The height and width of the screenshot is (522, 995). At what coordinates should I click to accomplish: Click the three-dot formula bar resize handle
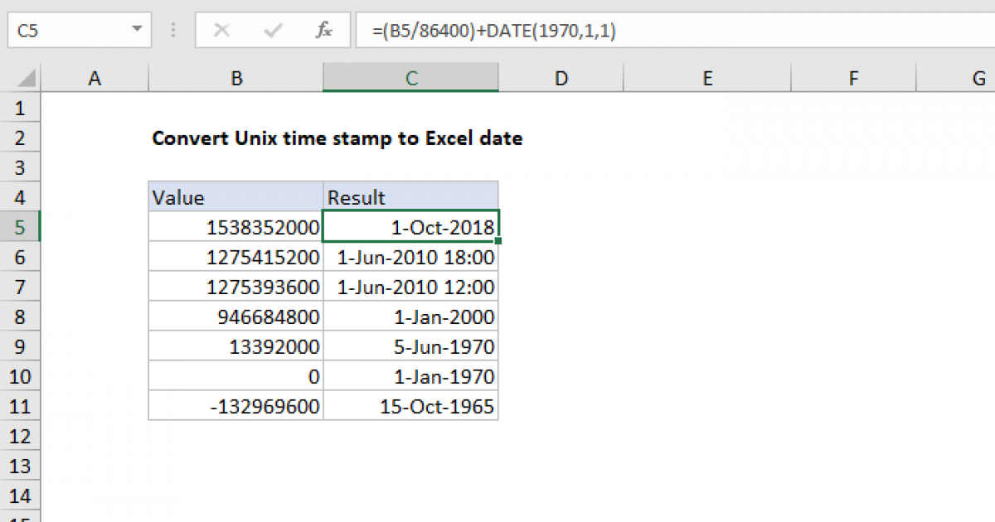click(x=174, y=31)
